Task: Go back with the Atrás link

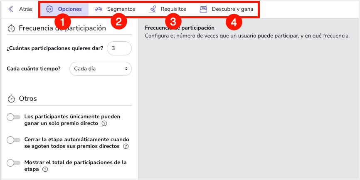Action: [x=25, y=9]
